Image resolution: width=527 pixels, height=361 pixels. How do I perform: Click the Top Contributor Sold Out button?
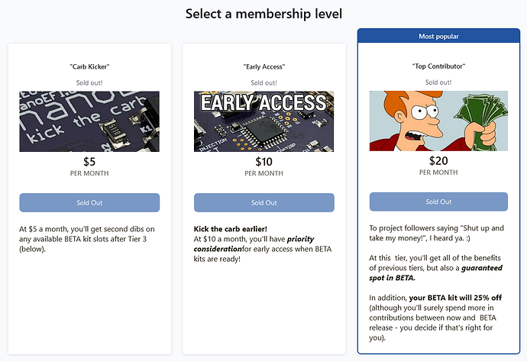[x=438, y=201]
